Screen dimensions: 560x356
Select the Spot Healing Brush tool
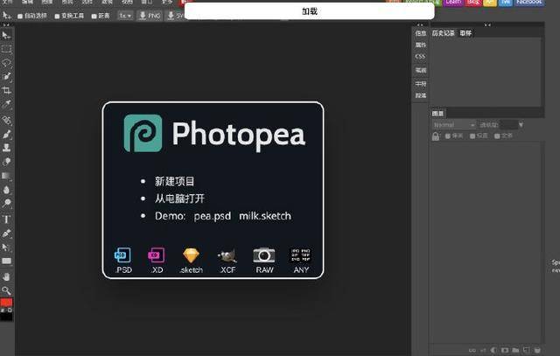(6, 121)
